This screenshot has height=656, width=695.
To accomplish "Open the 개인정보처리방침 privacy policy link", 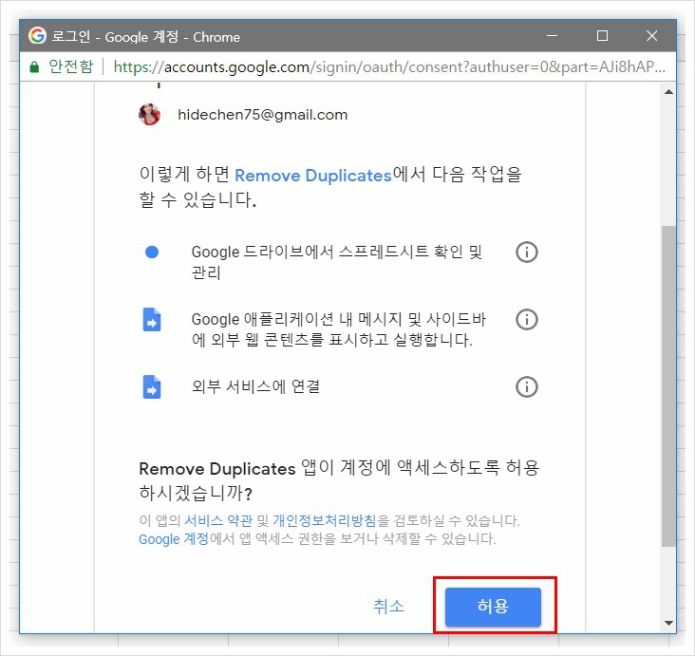I will pos(325,520).
